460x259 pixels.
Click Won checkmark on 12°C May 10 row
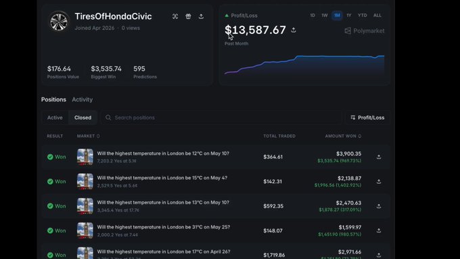coord(50,157)
